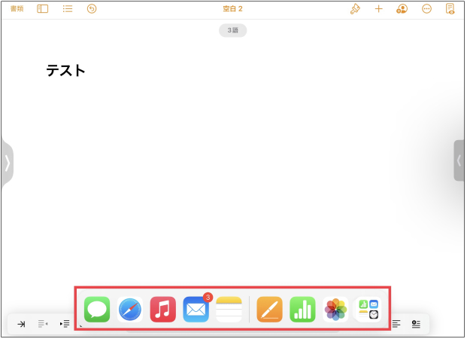Open Messages app in the Dock
This screenshot has height=339, width=467.
tap(97, 309)
